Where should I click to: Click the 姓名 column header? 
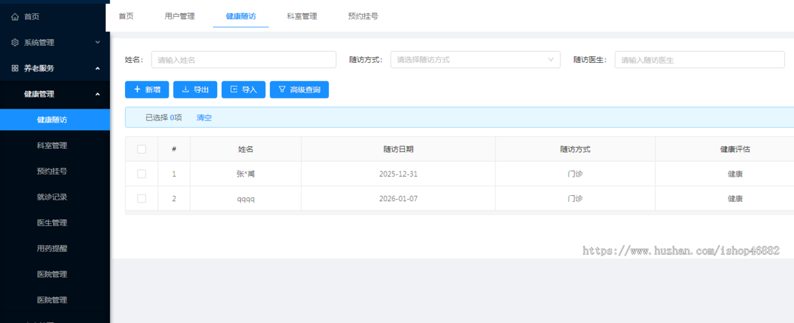[245, 149]
